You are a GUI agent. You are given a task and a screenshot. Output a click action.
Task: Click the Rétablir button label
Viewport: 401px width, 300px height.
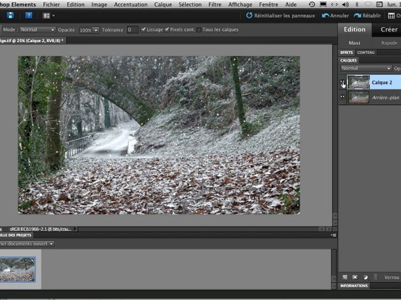pyautogui.click(x=372, y=16)
